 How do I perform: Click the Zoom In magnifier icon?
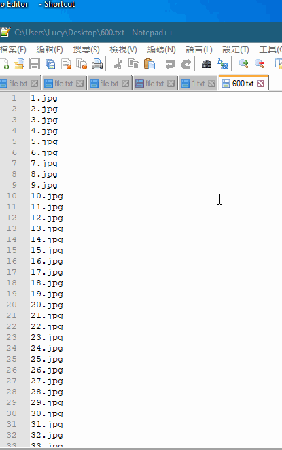point(243,64)
